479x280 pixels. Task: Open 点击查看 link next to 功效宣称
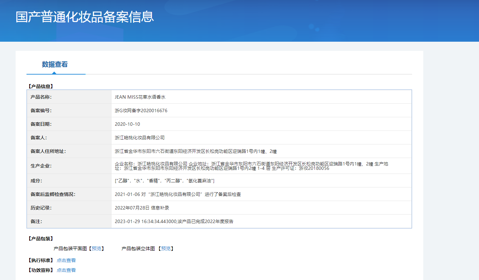pyautogui.click(x=66, y=270)
